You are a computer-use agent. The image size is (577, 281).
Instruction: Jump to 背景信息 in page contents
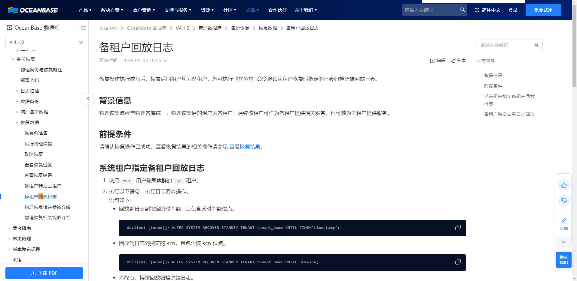(493, 76)
